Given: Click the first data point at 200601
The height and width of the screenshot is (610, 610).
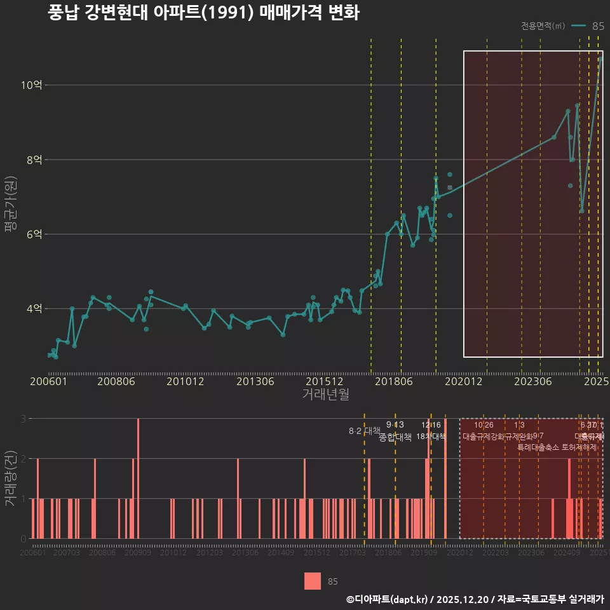Looking at the screenshot, I should pyautogui.click(x=50, y=355).
